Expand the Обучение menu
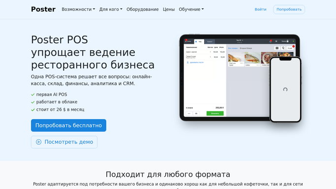The height and width of the screenshot is (189, 336). click(x=191, y=9)
